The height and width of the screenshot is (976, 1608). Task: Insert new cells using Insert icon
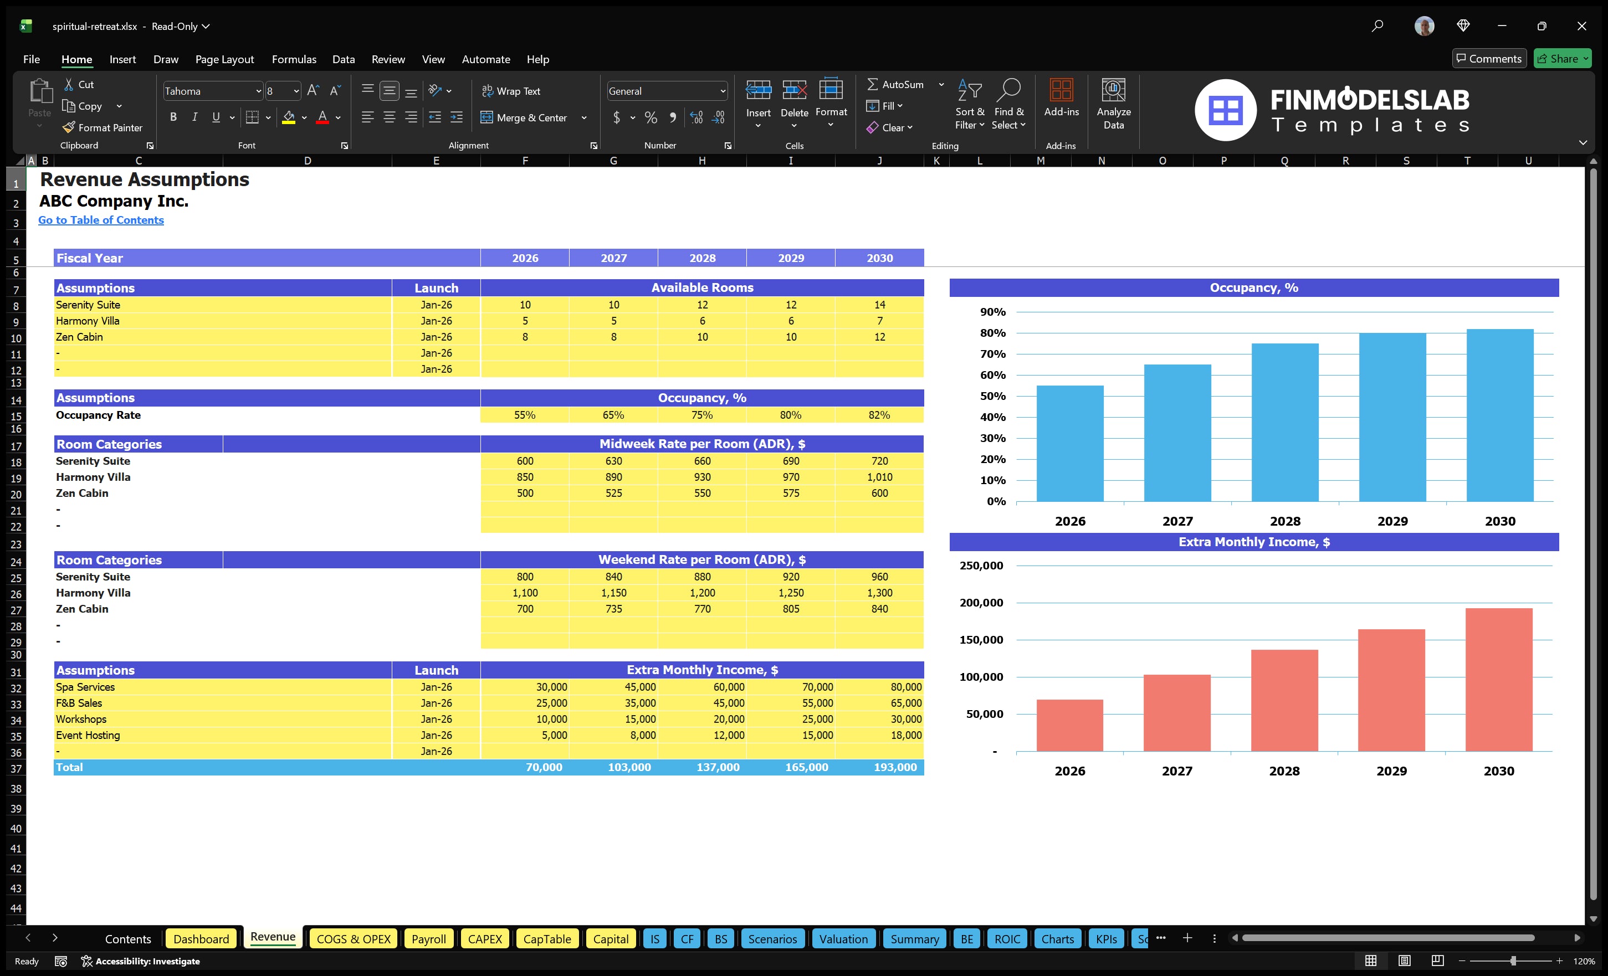[757, 101]
